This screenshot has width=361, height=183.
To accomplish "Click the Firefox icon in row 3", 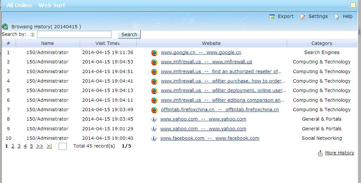I will (154, 72).
